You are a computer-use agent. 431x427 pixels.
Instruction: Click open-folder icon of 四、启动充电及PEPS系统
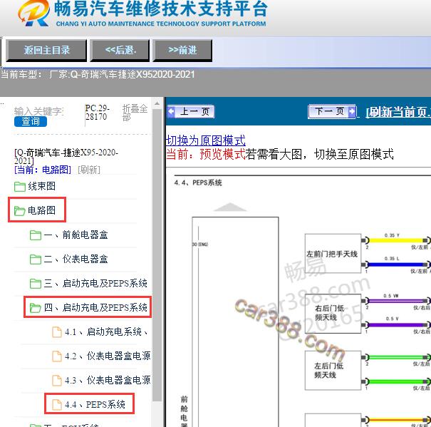click(x=36, y=307)
